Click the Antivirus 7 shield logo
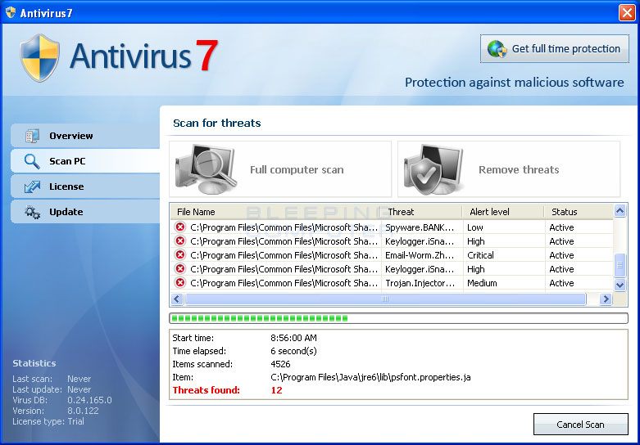Image resolution: width=640 pixels, height=445 pixels. click(39, 57)
